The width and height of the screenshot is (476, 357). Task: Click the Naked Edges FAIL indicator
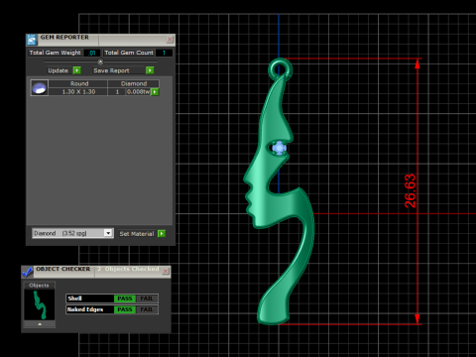point(147,309)
